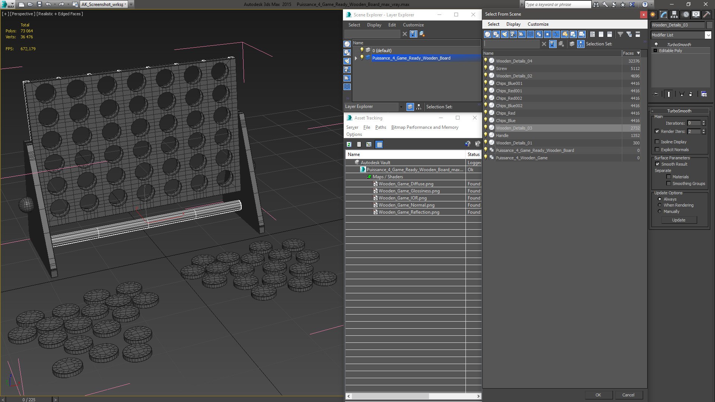Viewport: 715px width, 402px height.
Task: Toggle Display Cameras filter in Select From Scene
Action: [513, 34]
